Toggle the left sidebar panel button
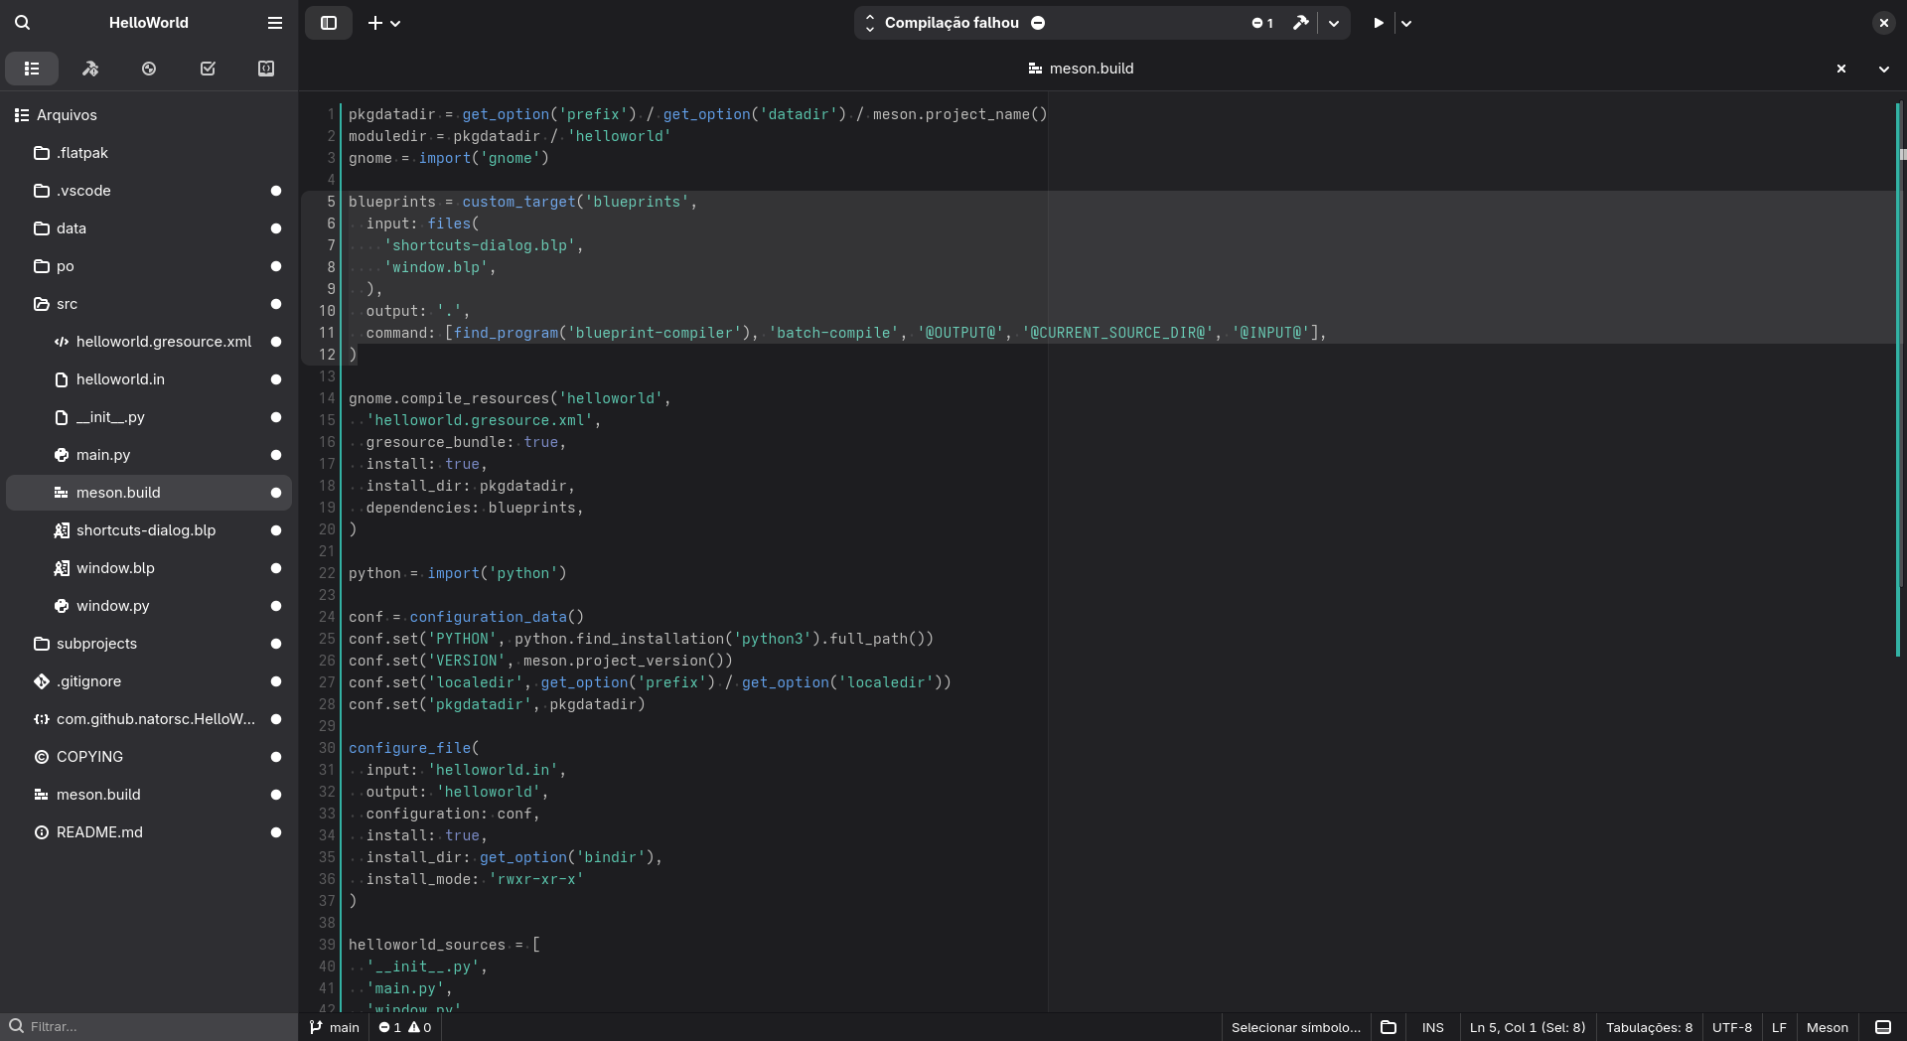This screenshot has height=1041, width=1907. click(329, 22)
